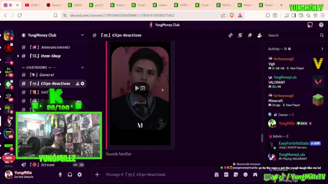Viewport: 328px width, 184px height.
Task: Click the chat scrollbar thumb
Action: pos(262,138)
